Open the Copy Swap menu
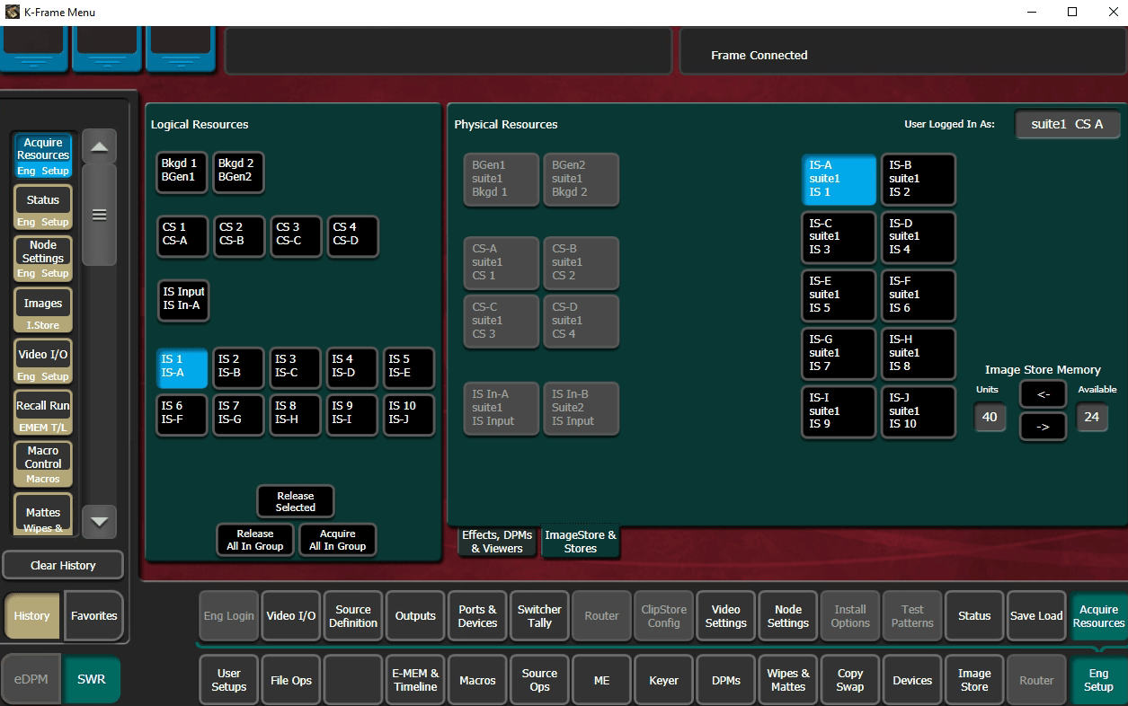The image size is (1128, 706). pos(850,680)
